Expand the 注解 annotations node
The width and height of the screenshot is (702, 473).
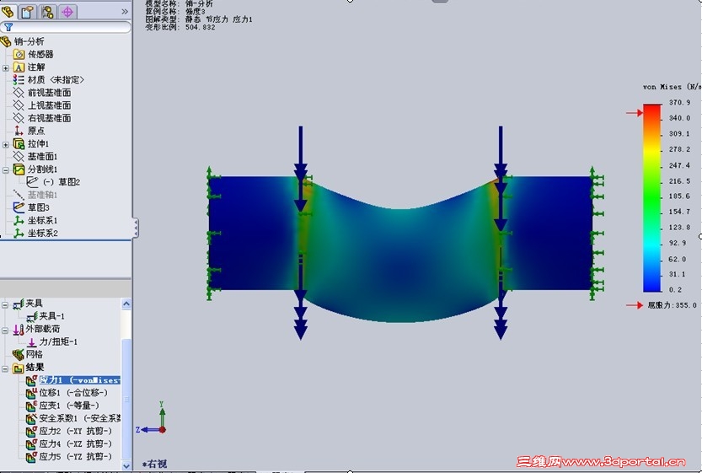click(x=5, y=68)
